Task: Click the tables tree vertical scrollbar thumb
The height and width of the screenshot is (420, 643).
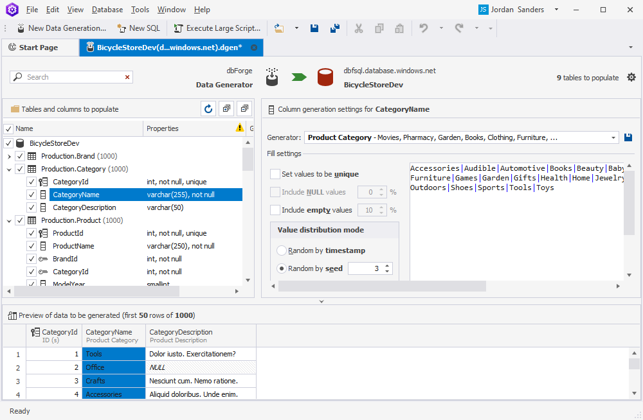Action: point(248,159)
